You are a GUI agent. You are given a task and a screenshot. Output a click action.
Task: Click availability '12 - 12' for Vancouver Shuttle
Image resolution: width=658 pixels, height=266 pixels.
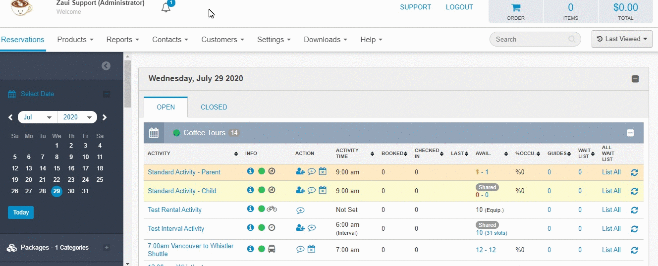coord(486,250)
